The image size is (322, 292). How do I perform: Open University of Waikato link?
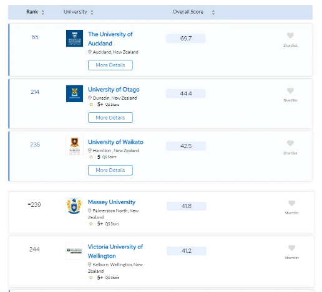(x=115, y=142)
